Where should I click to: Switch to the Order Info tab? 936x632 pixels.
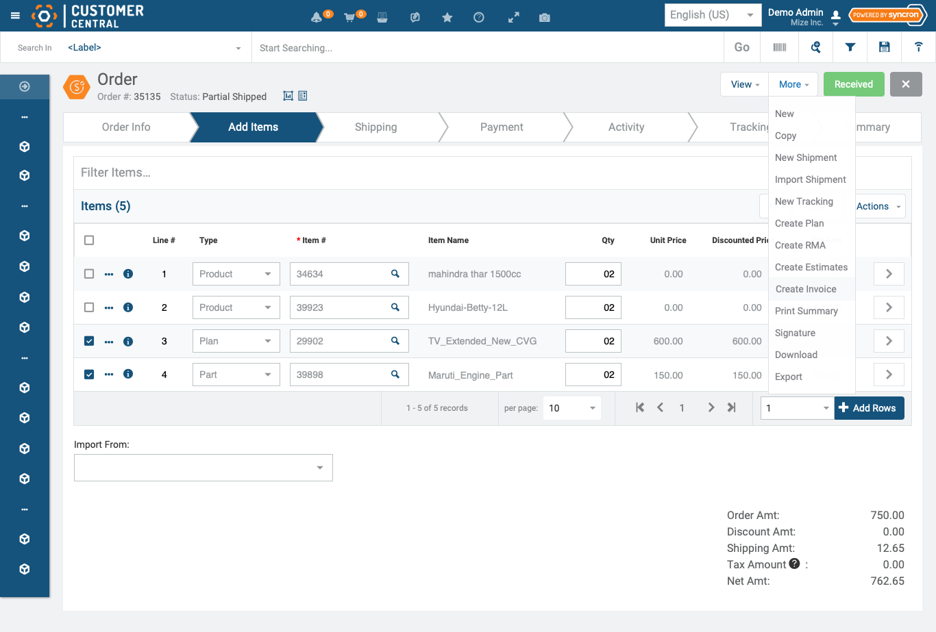[x=126, y=127]
